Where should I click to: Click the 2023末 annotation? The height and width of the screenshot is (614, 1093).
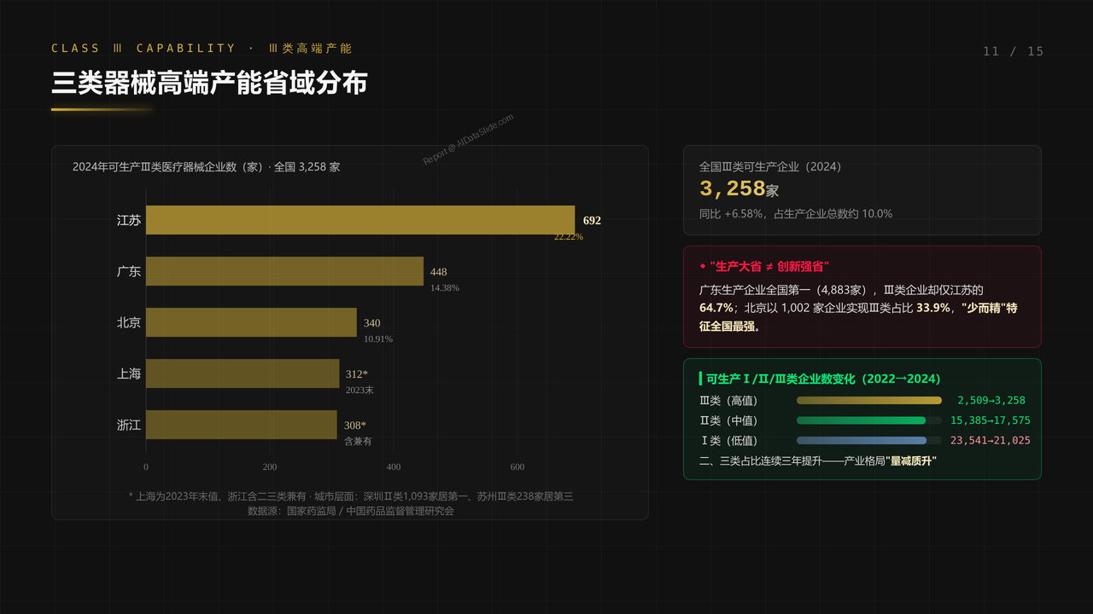pyautogui.click(x=359, y=391)
